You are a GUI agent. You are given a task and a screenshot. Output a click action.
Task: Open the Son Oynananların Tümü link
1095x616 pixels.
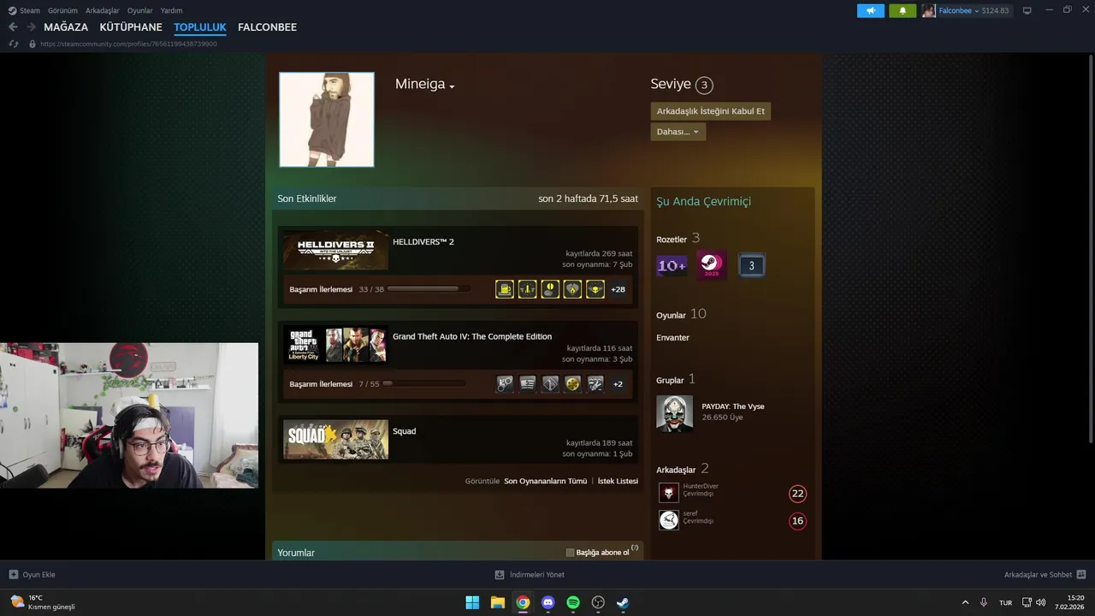pos(546,481)
